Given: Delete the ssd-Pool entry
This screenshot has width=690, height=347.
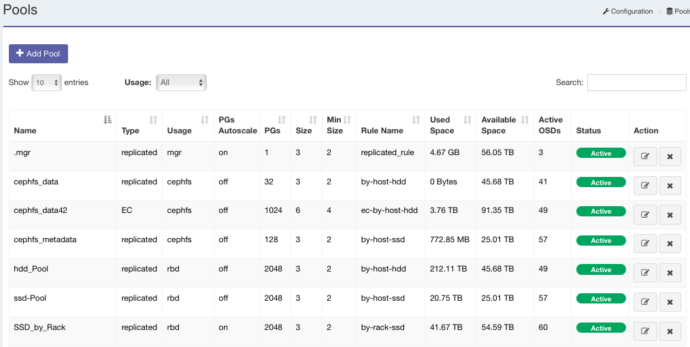Looking at the screenshot, I should click(670, 303).
